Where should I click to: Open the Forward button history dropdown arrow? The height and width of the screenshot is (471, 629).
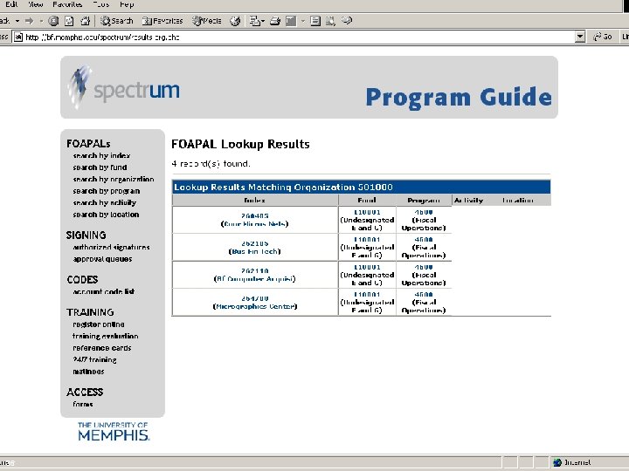(41, 21)
